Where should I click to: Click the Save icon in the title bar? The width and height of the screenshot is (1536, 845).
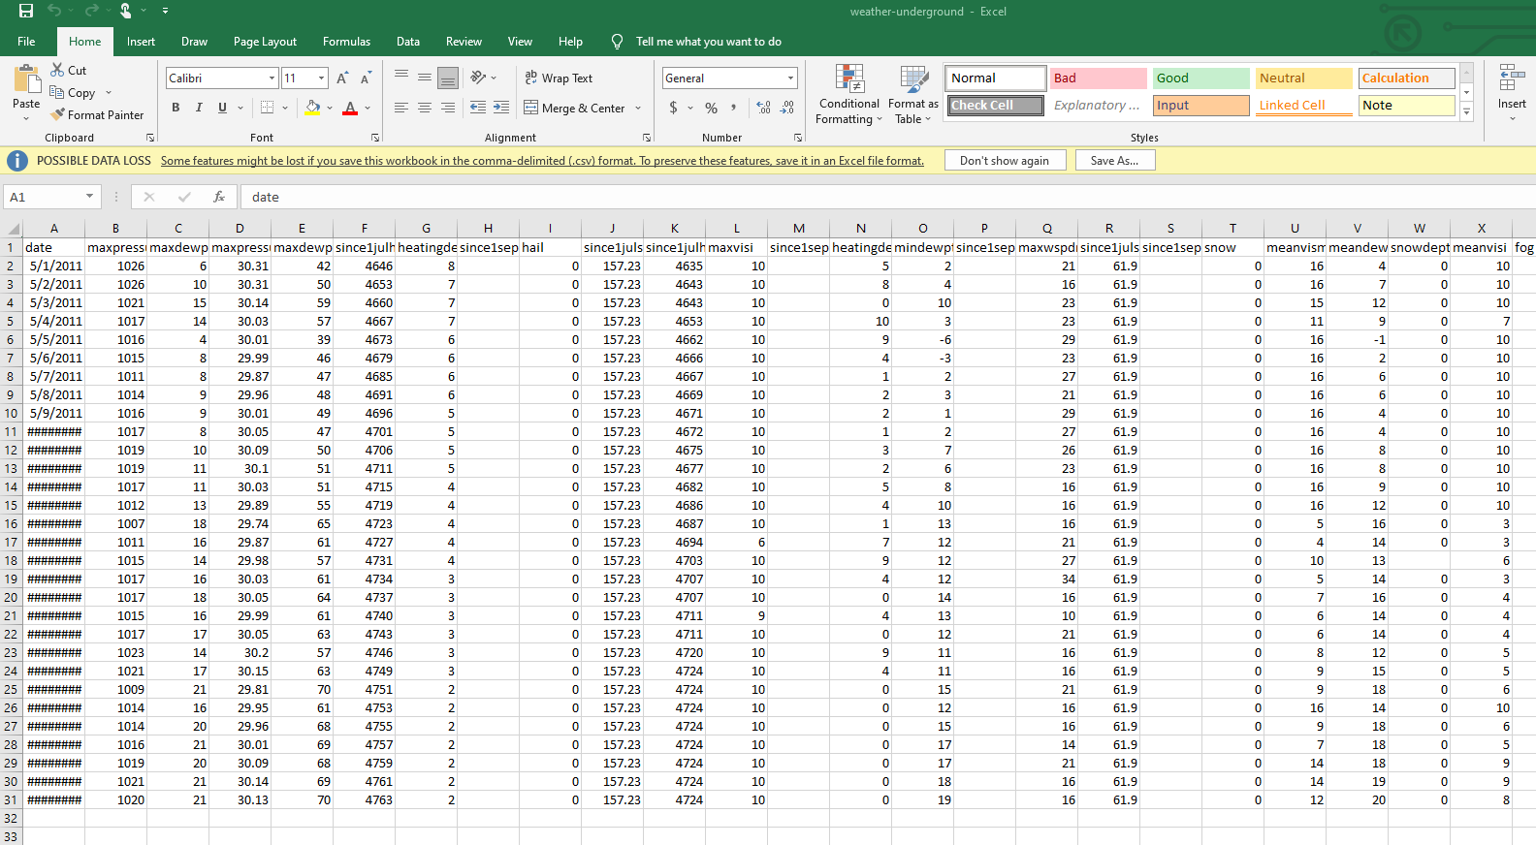26,11
